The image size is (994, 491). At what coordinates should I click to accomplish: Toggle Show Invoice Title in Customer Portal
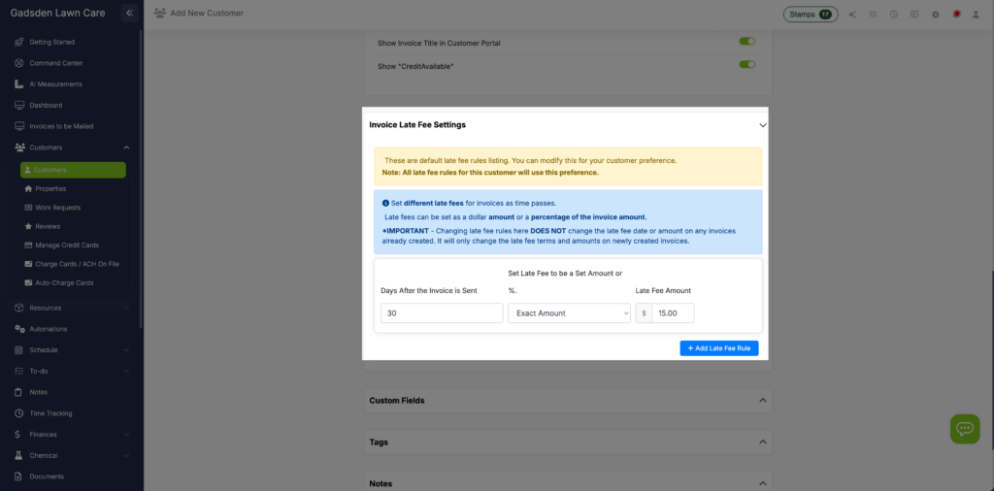click(x=746, y=43)
